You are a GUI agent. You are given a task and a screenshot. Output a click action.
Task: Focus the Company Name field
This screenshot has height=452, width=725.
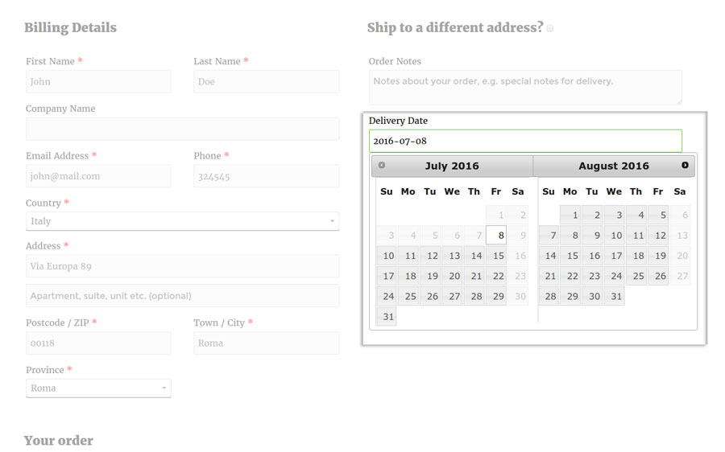(x=182, y=129)
